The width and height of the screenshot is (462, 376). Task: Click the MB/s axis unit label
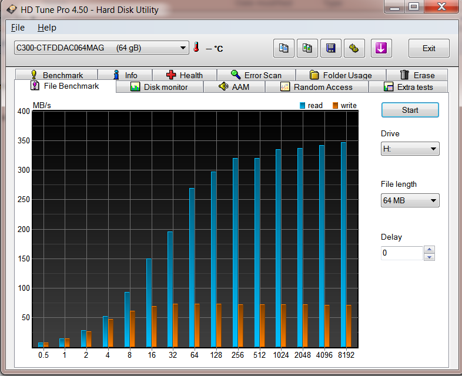42,105
